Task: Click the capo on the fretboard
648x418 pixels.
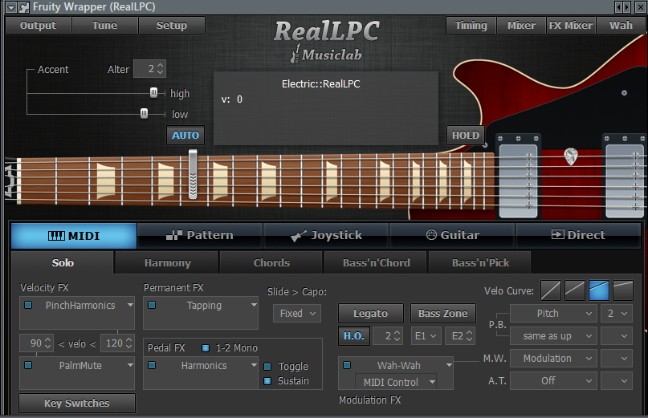Action: pyautogui.click(x=193, y=174)
